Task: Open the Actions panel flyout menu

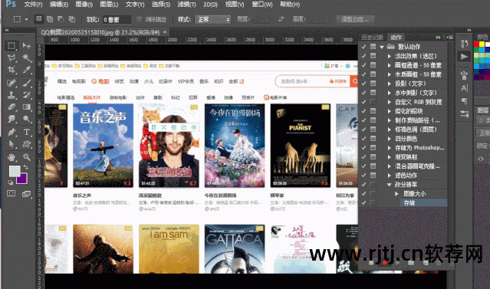Action: (449, 38)
